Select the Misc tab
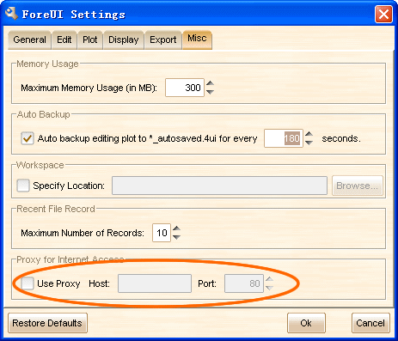 click(197, 40)
